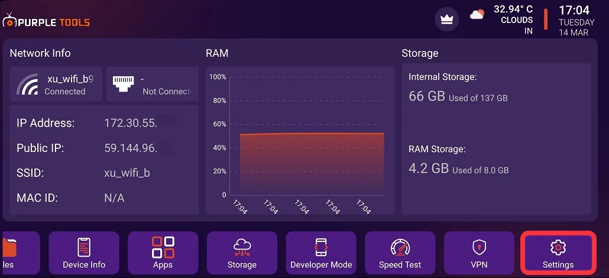Select the Ethernet Not Connected card
Screen dimensions: 609x278
coord(153,85)
